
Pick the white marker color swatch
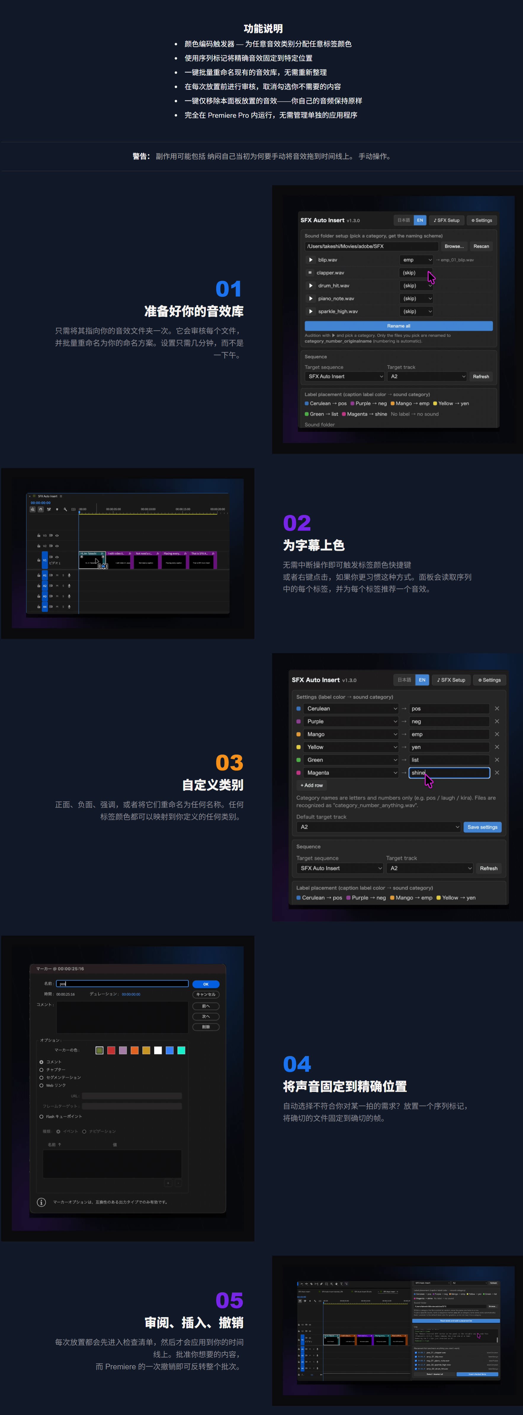[158, 1050]
